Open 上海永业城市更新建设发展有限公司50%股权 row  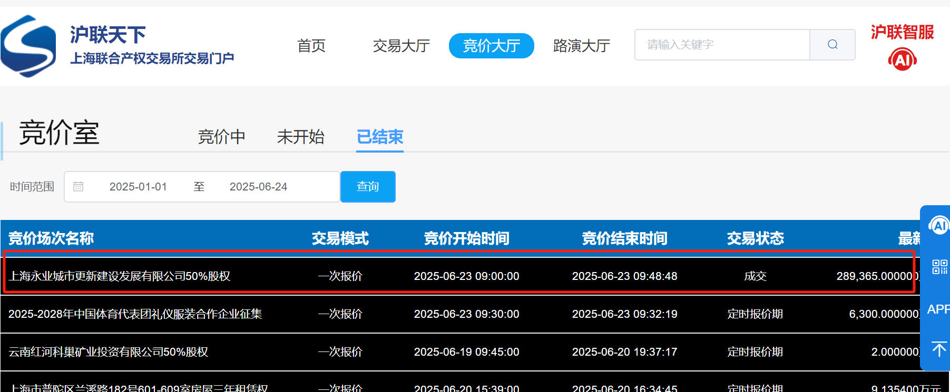pos(120,276)
